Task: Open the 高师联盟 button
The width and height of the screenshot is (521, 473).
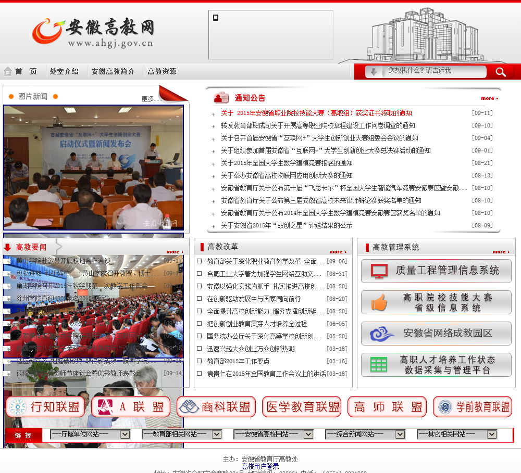Action: point(387,406)
